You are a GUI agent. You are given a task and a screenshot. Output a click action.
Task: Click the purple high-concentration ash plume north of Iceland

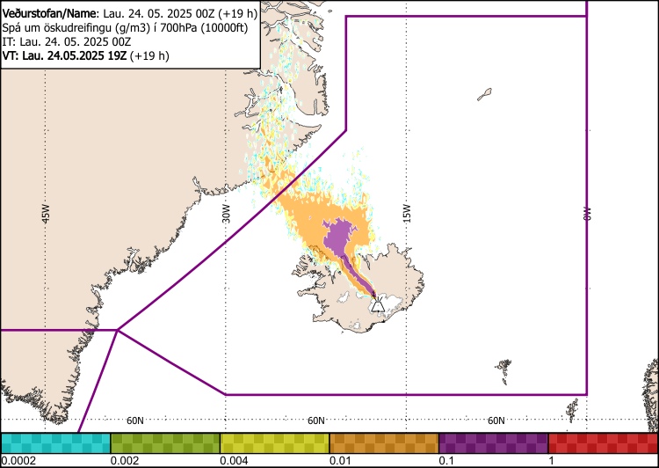(x=338, y=237)
